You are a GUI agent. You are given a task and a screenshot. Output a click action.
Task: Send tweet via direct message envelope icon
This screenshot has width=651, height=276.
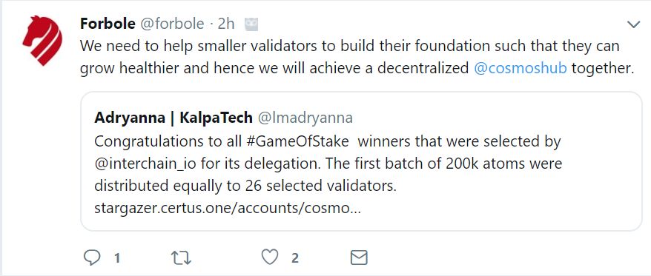(x=359, y=258)
